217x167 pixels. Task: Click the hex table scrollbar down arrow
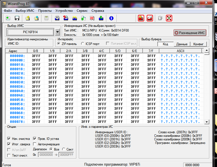pyautogui.click(x=207, y=122)
